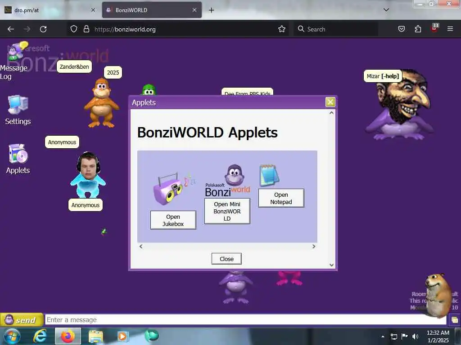The width and height of the screenshot is (461, 345).
Task: Open File Explorer from the taskbar
Action: tap(96, 336)
